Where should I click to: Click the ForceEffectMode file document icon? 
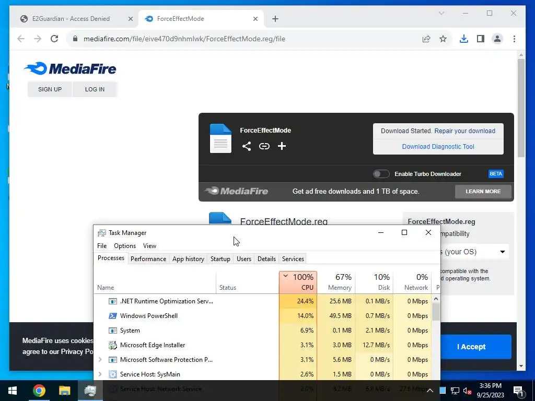click(x=220, y=138)
